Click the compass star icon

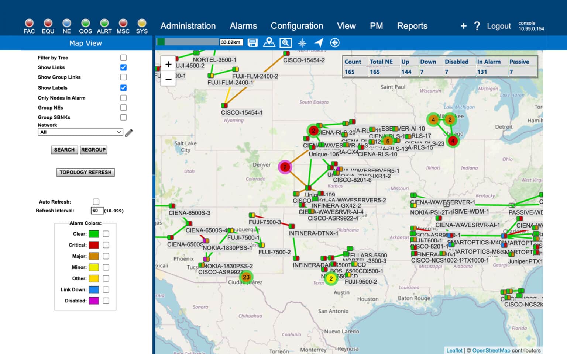tap(302, 43)
